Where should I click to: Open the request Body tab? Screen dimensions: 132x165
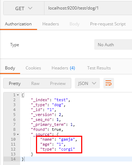(74, 24)
